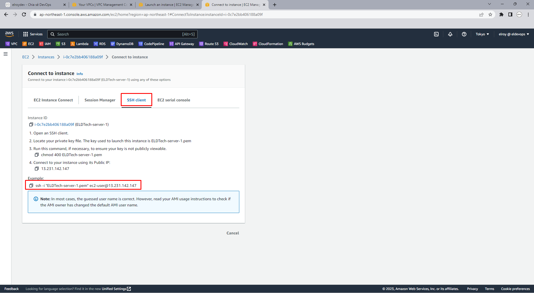The width and height of the screenshot is (534, 293).
Task: Reload the page with the browser refresh icon
Action: pos(24,14)
